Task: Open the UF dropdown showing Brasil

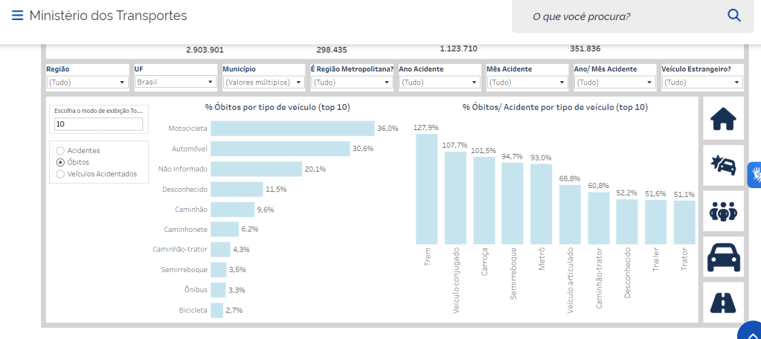Action: click(x=175, y=83)
